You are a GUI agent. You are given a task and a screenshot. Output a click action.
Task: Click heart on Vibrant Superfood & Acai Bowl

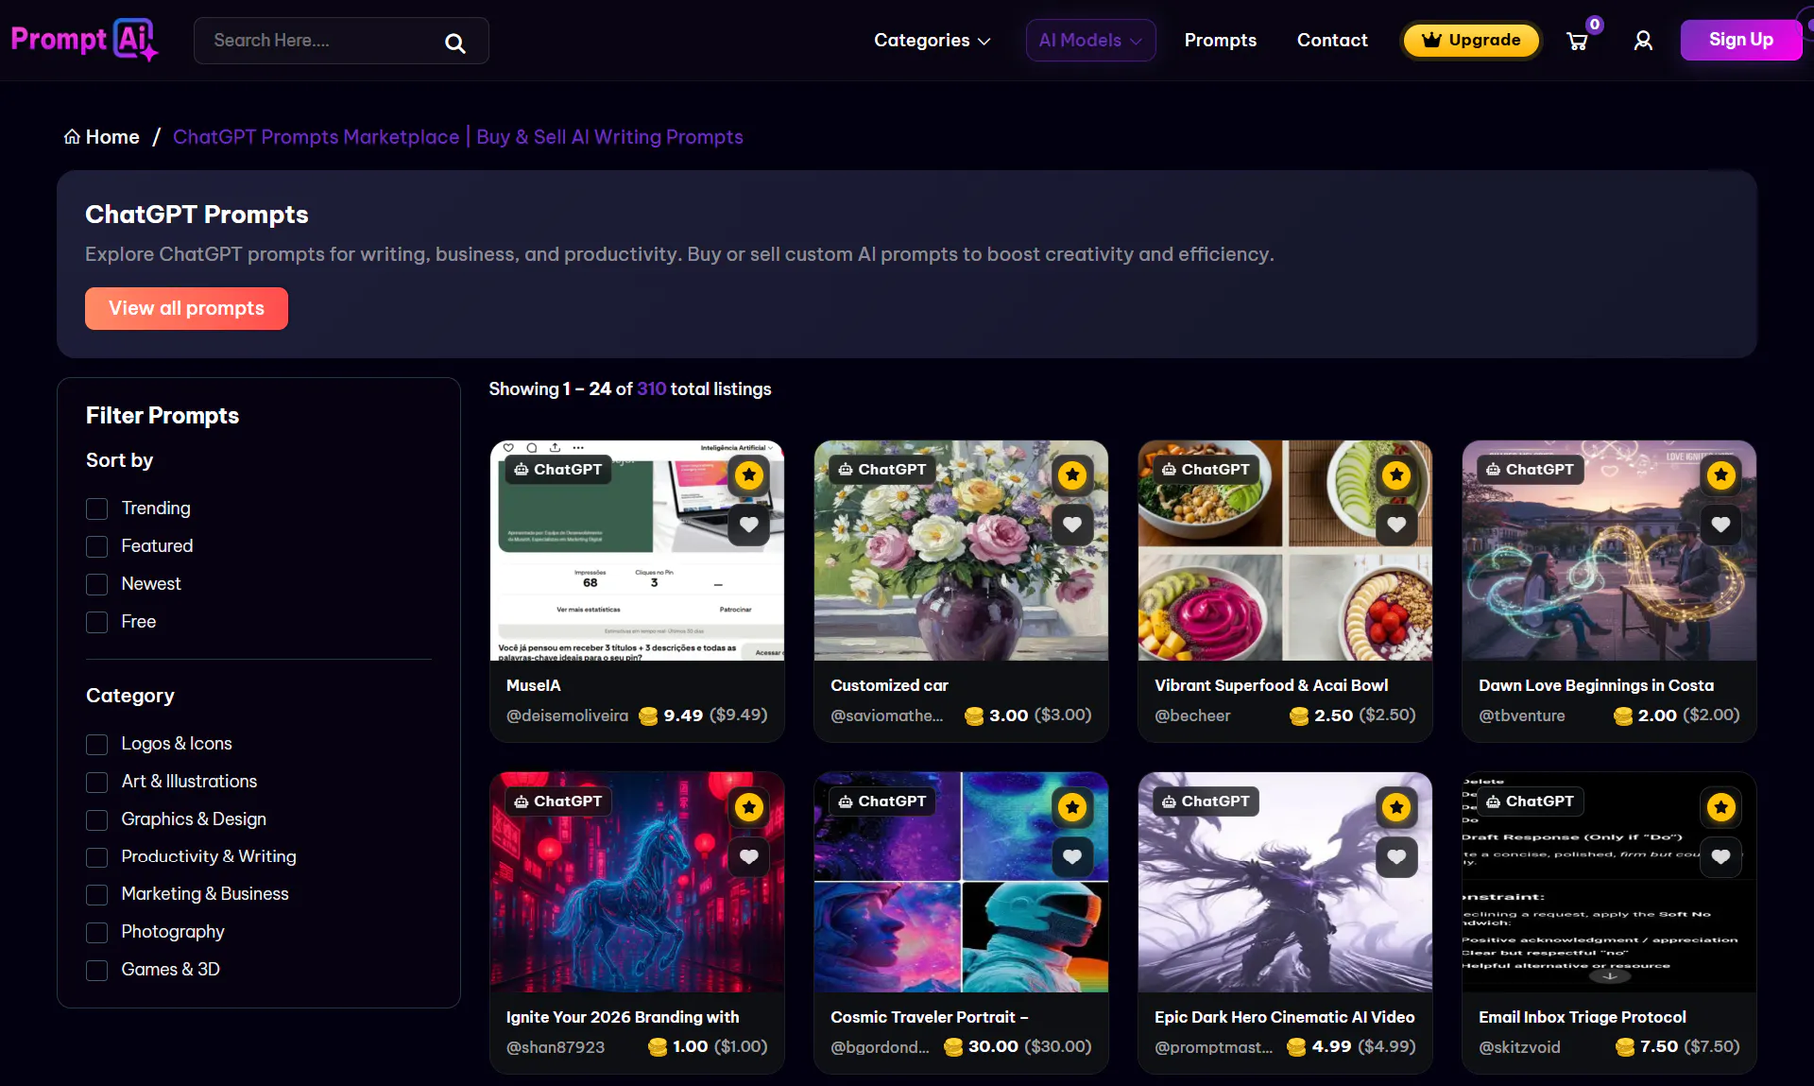tap(1396, 525)
